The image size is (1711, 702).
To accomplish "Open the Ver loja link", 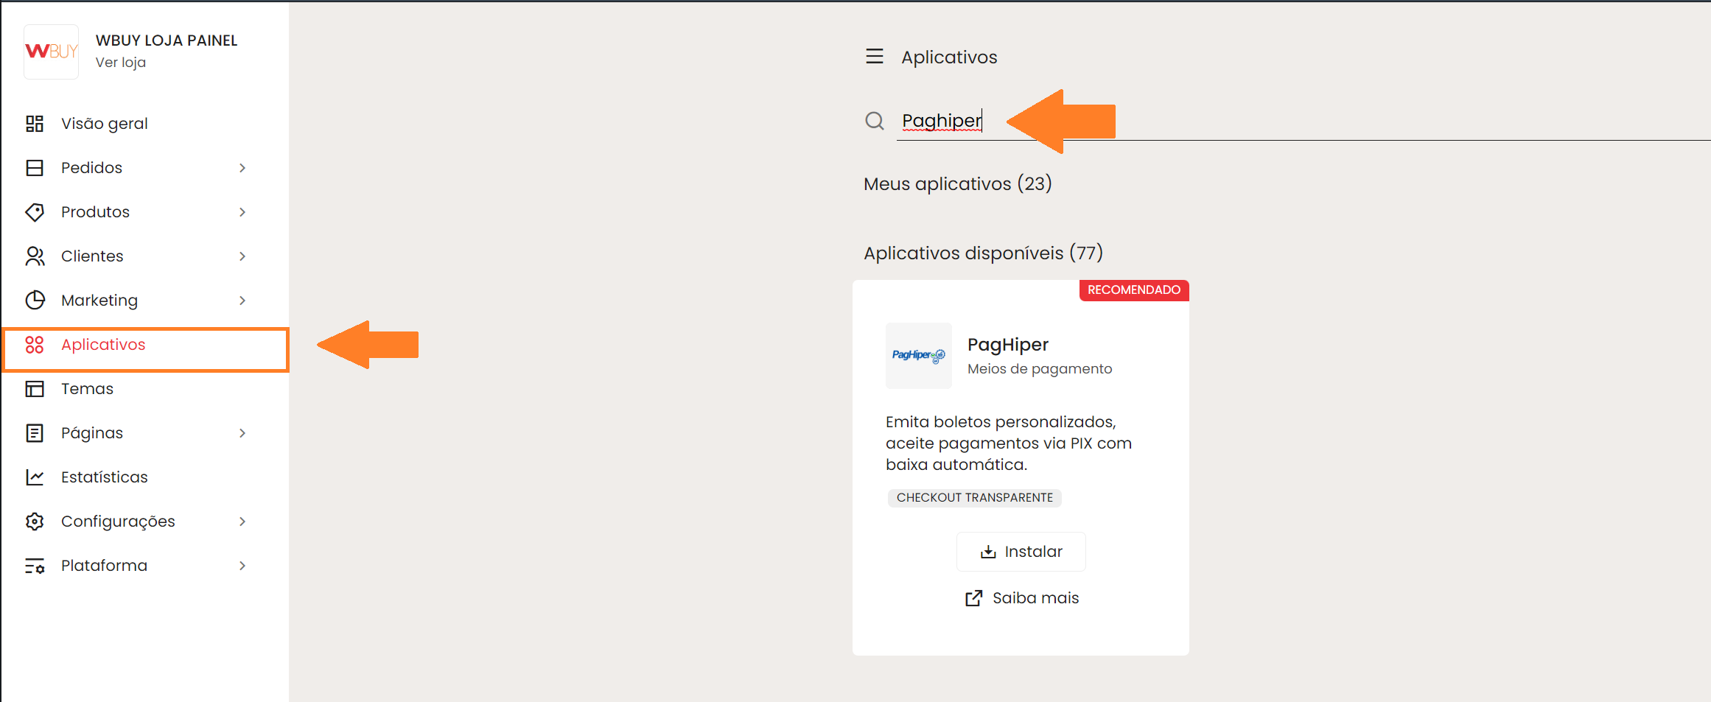I will [121, 63].
